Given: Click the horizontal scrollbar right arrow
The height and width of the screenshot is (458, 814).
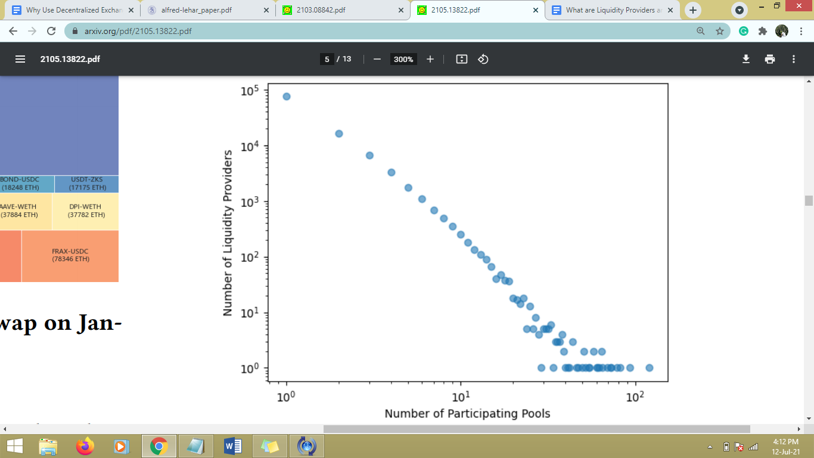Looking at the screenshot, I should pyautogui.click(x=799, y=429).
